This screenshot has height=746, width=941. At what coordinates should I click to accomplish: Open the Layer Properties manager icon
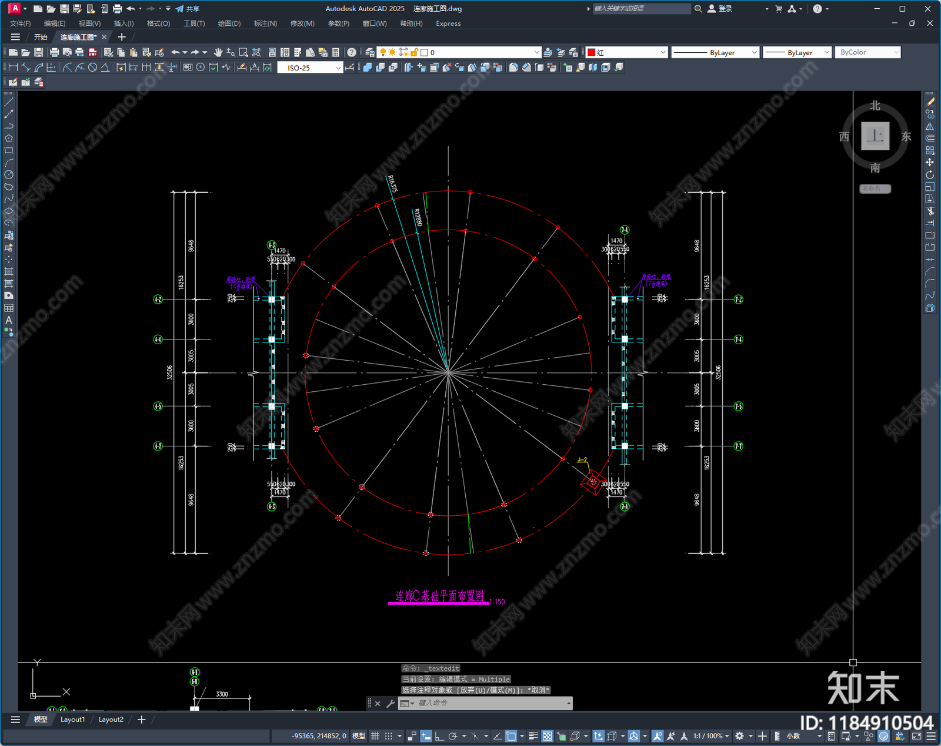pyautogui.click(x=370, y=52)
